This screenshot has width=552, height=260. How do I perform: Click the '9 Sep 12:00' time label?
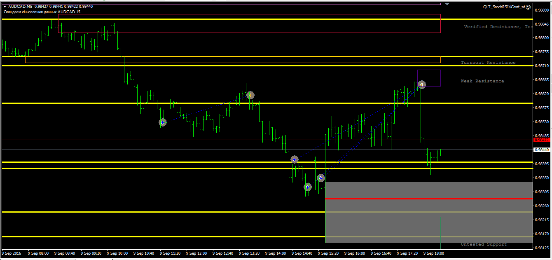(196, 253)
